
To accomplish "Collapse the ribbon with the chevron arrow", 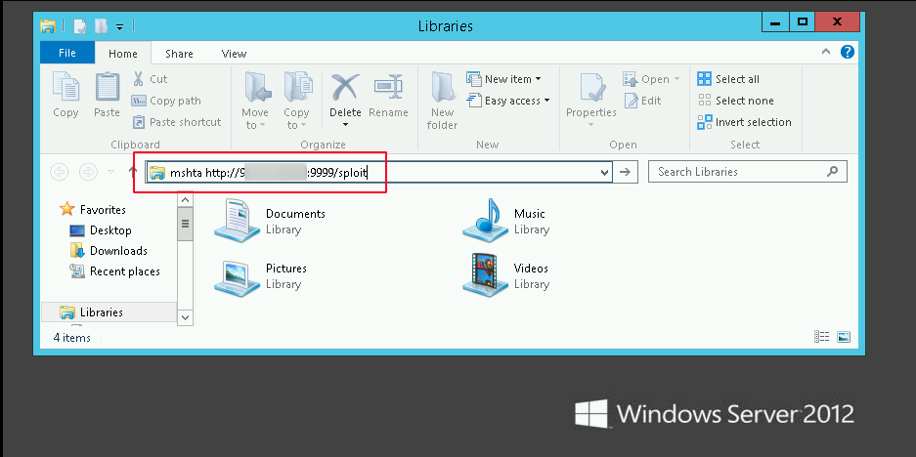I will click(x=830, y=53).
